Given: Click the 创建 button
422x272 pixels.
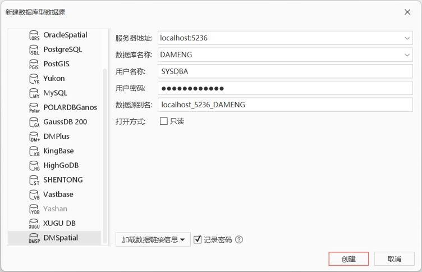Looking at the screenshot, I should coord(348,259).
